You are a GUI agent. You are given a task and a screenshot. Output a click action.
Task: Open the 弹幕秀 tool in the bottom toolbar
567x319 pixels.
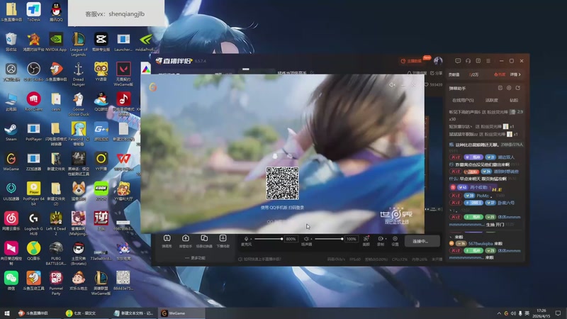coord(167,241)
